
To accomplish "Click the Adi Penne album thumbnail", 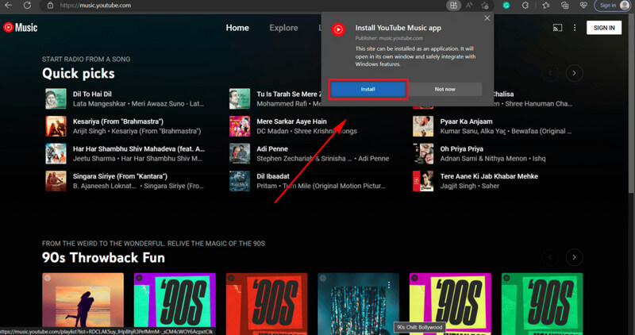I will pos(240,153).
